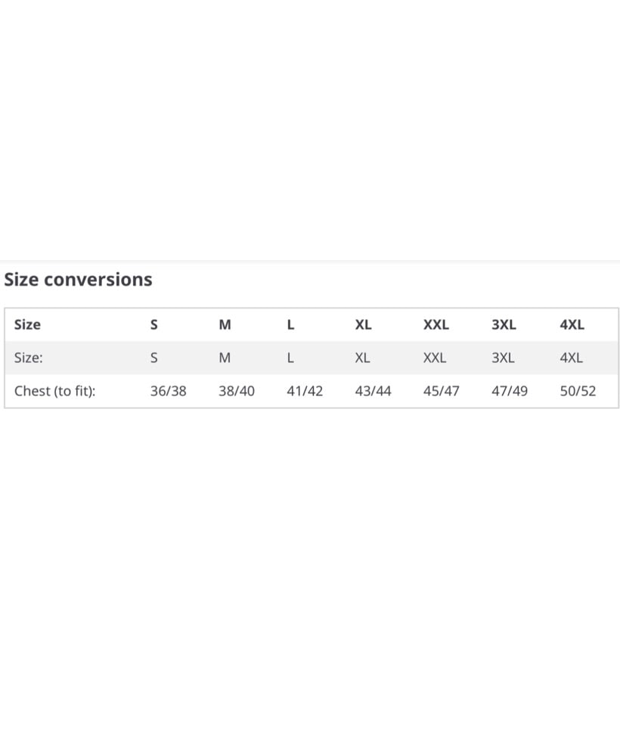This screenshot has height=756, width=620.
Task: Click the Size: row label in gray row
Action: (x=29, y=358)
